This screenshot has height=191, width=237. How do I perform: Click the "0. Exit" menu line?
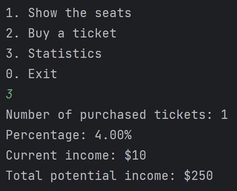32,74
